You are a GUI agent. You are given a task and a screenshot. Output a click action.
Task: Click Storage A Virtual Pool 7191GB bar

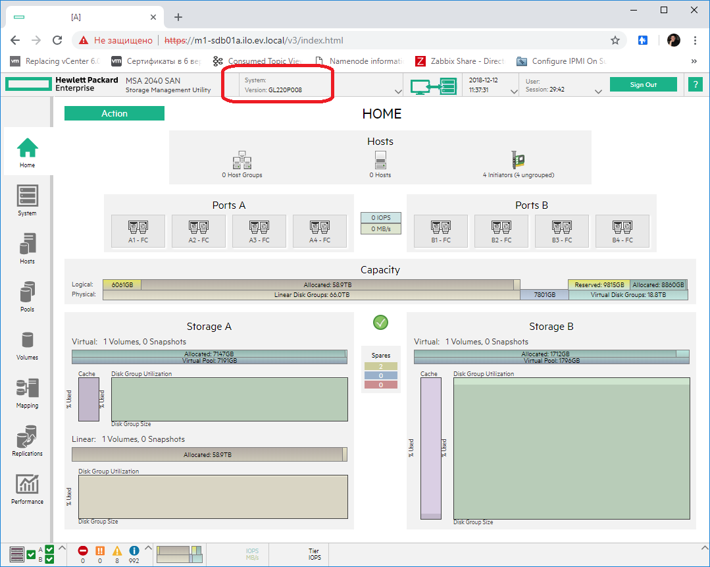tap(209, 361)
